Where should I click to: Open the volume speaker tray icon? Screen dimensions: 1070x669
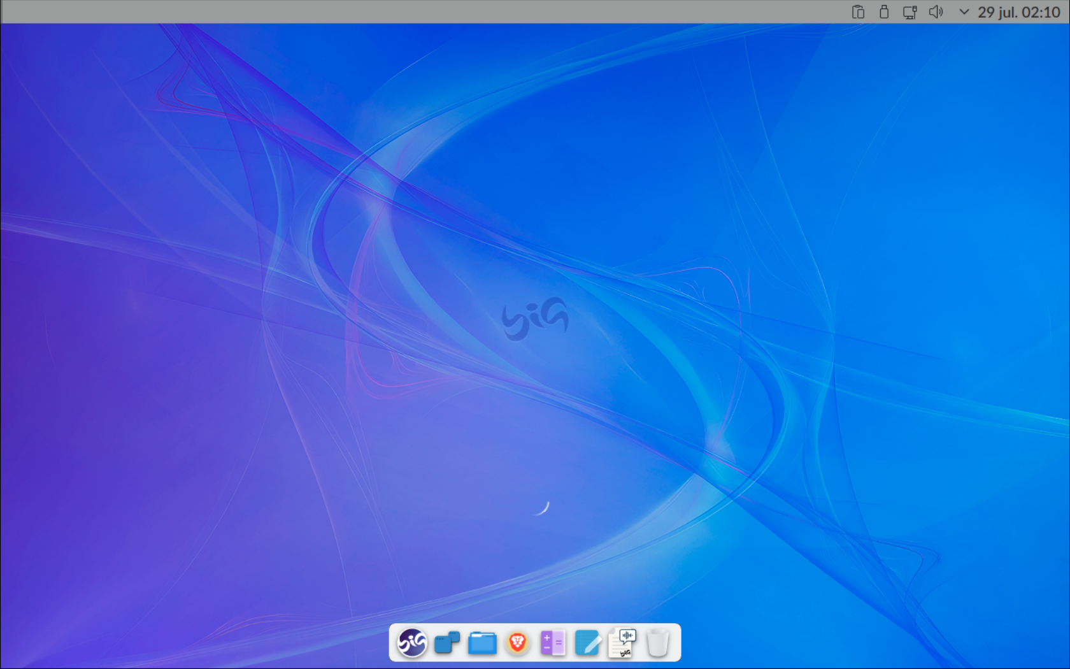point(936,12)
